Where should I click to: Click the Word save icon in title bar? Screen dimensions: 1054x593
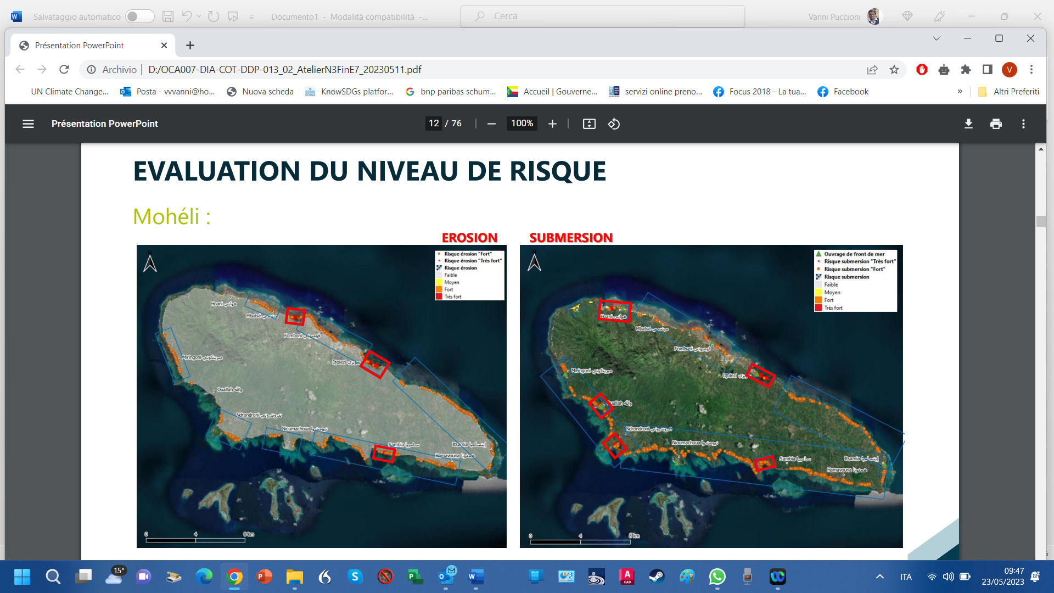pos(168,16)
